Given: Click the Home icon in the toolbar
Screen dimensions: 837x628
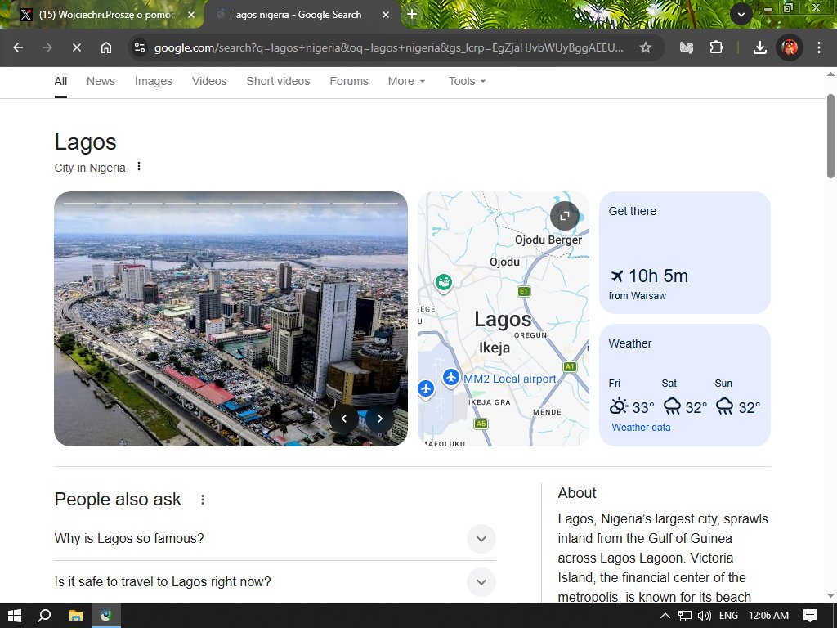Looking at the screenshot, I should pos(106,47).
